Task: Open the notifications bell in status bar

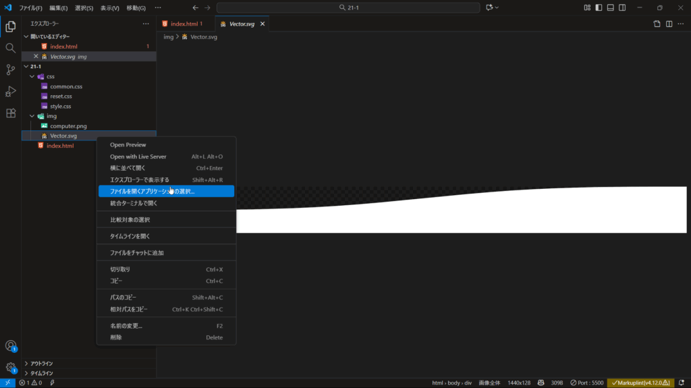Action: [x=682, y=383]
